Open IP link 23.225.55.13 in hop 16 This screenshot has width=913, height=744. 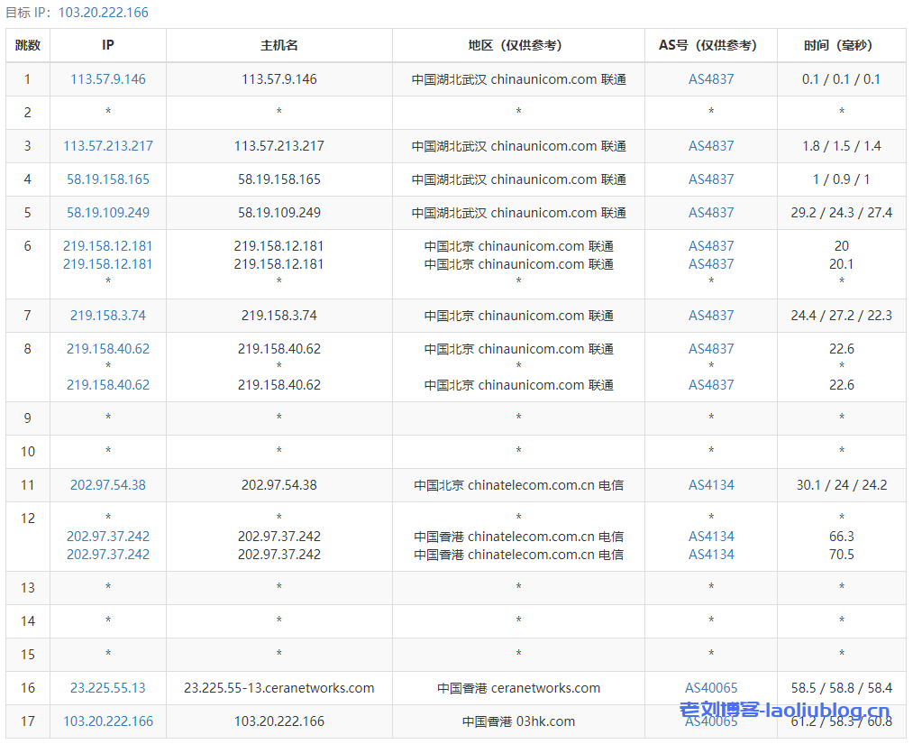pos(108,688)
